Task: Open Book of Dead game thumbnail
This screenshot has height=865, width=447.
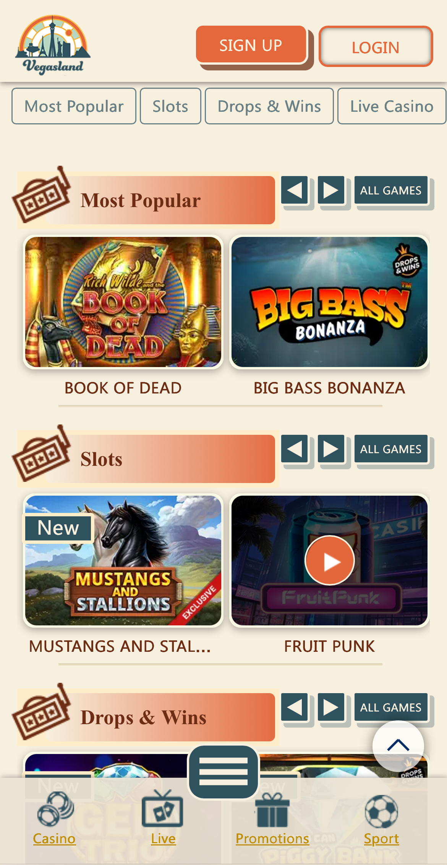Action: [x=123, y=302]
